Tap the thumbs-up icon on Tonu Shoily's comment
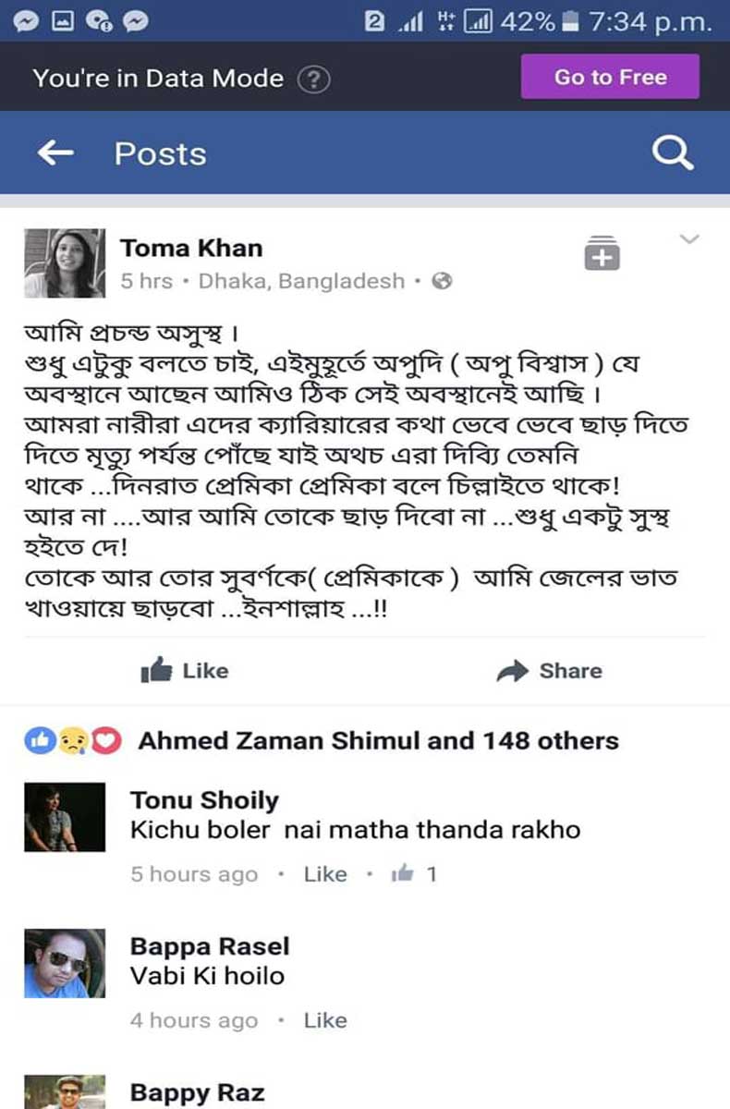The image size is (730, 1109). click(402, 873)
